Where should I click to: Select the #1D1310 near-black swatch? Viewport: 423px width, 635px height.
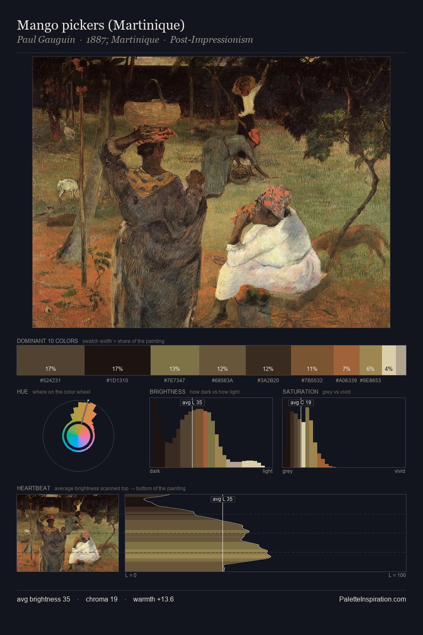[118, 360]
